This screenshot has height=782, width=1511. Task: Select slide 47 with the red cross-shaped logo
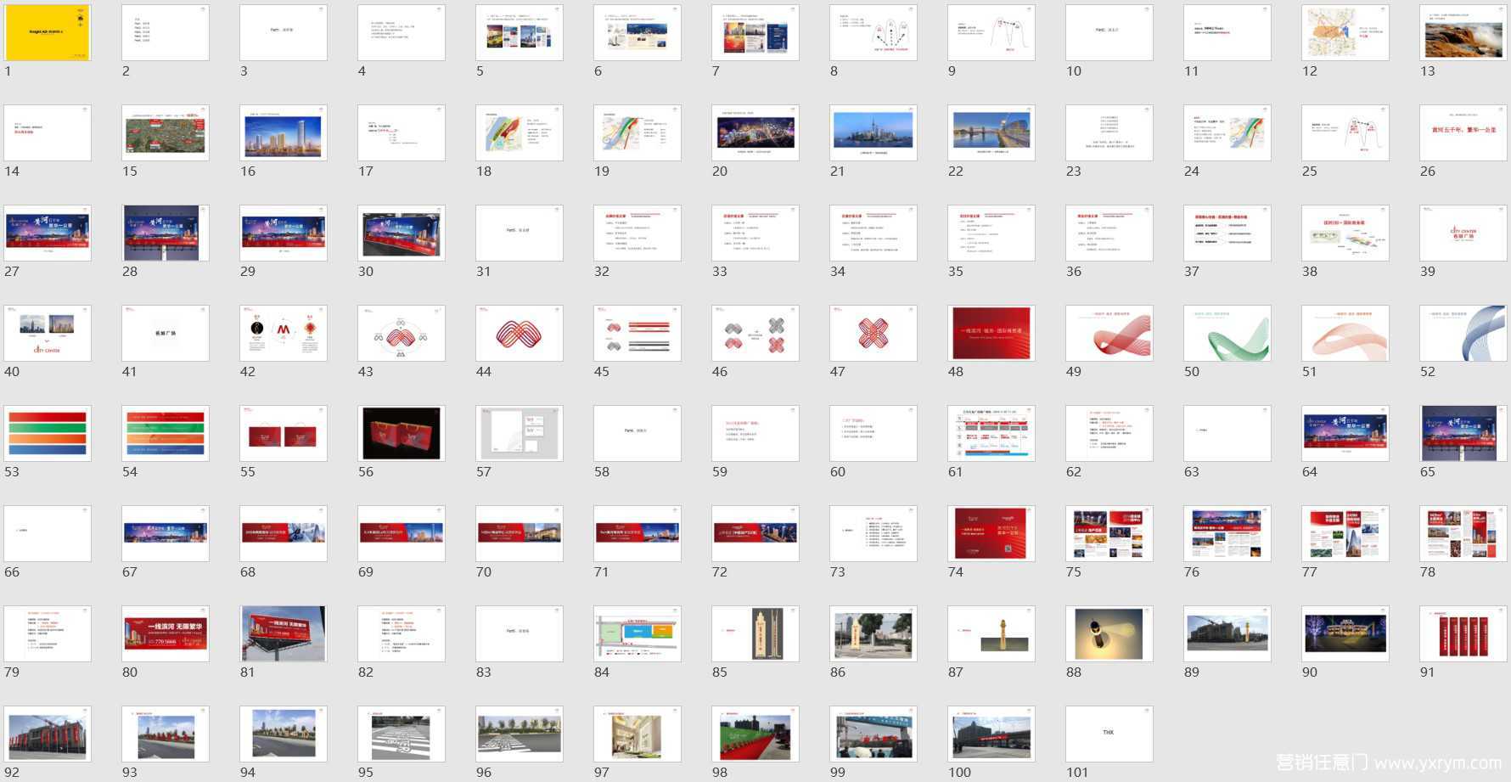tap(873, 333)
